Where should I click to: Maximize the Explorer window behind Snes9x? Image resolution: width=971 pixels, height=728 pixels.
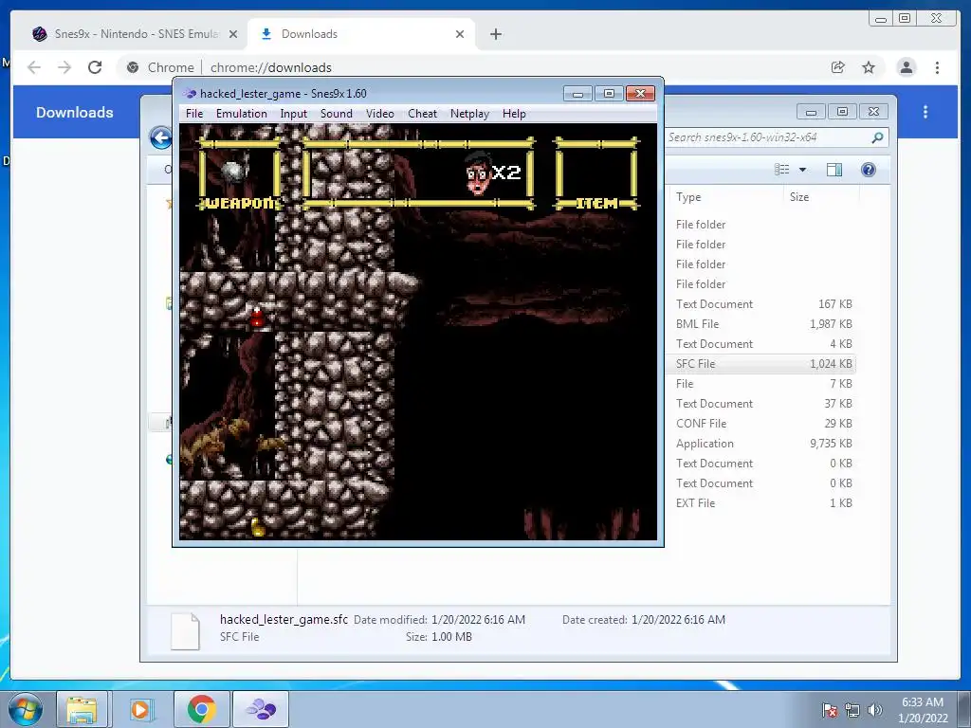pos(842,112)
